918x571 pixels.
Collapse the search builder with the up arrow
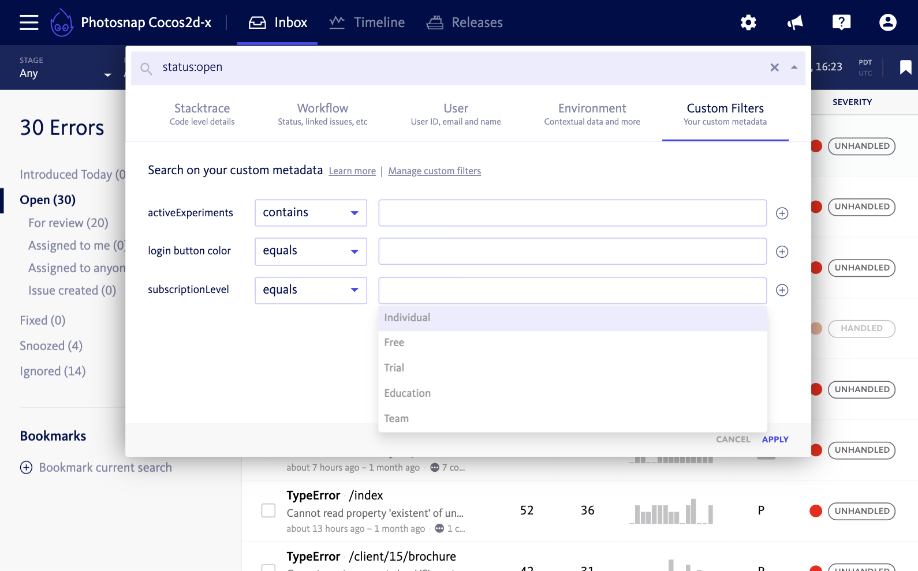tap(794, 67)
